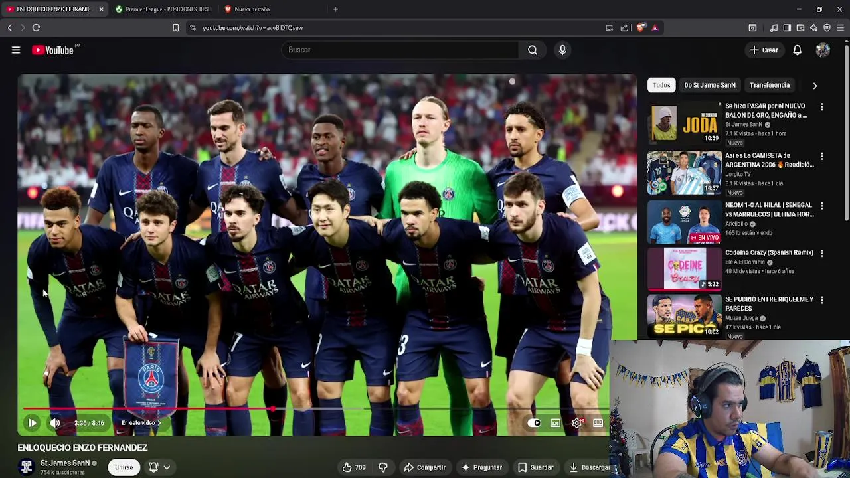This screenshot has width=850, height=478.
Task: Open the YouTube guide hamburger menu
Action: (x=16, y=50)
